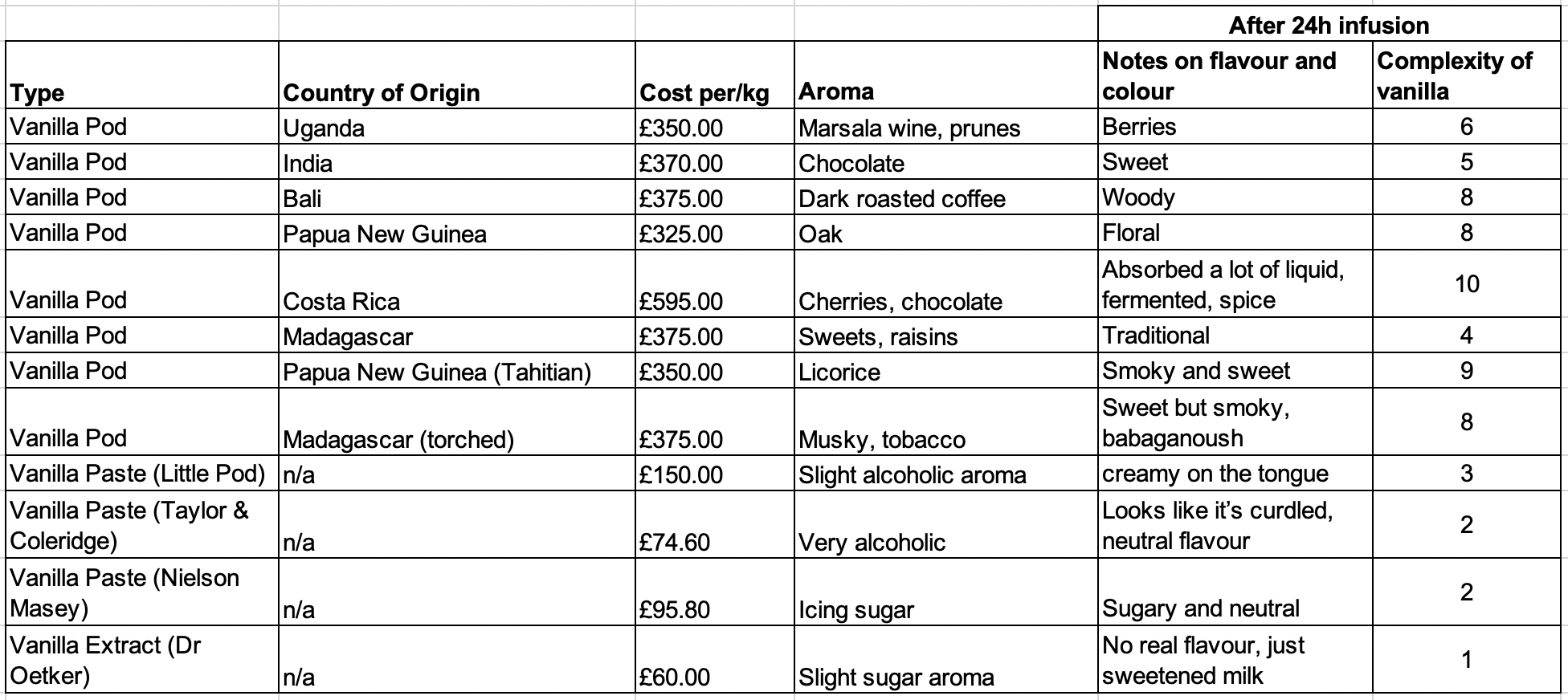The width and height of the screenshot is (1568, 700).
Task: Select the 'Papua New Guinea (Tahitian)' cell
Action: click(x=456, y=371)
